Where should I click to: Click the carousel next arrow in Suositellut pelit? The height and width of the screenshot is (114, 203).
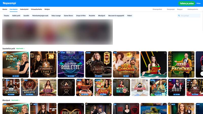201,73
